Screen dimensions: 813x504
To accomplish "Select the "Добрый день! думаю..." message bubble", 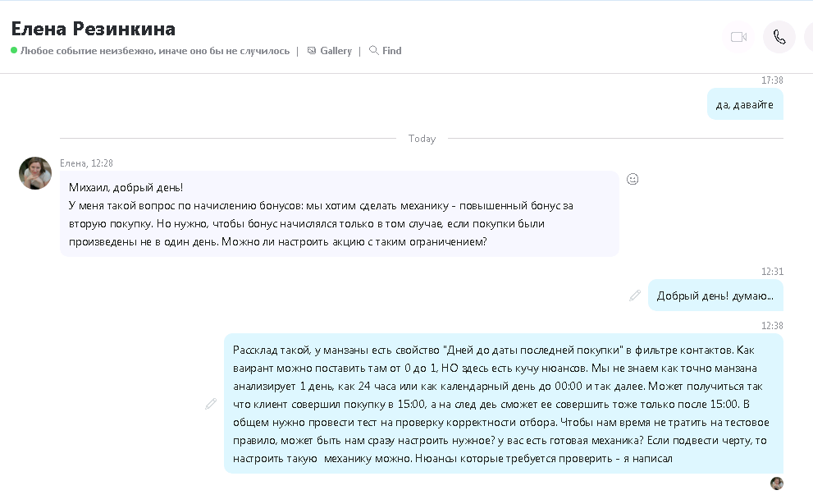I will (715, 296).
